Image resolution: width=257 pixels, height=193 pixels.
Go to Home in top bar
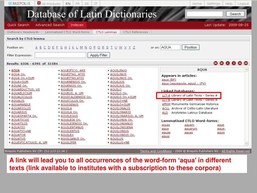pos(197,4)
